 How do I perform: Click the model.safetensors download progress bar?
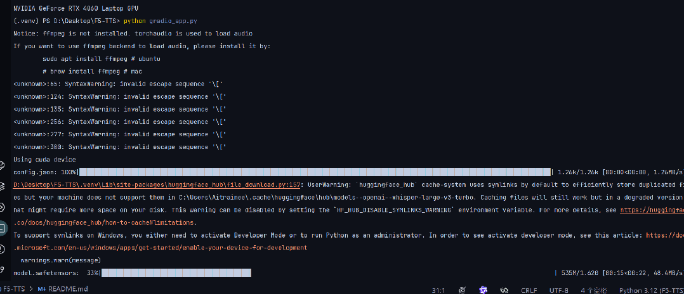pyautogui.click(x=176, y=272)
